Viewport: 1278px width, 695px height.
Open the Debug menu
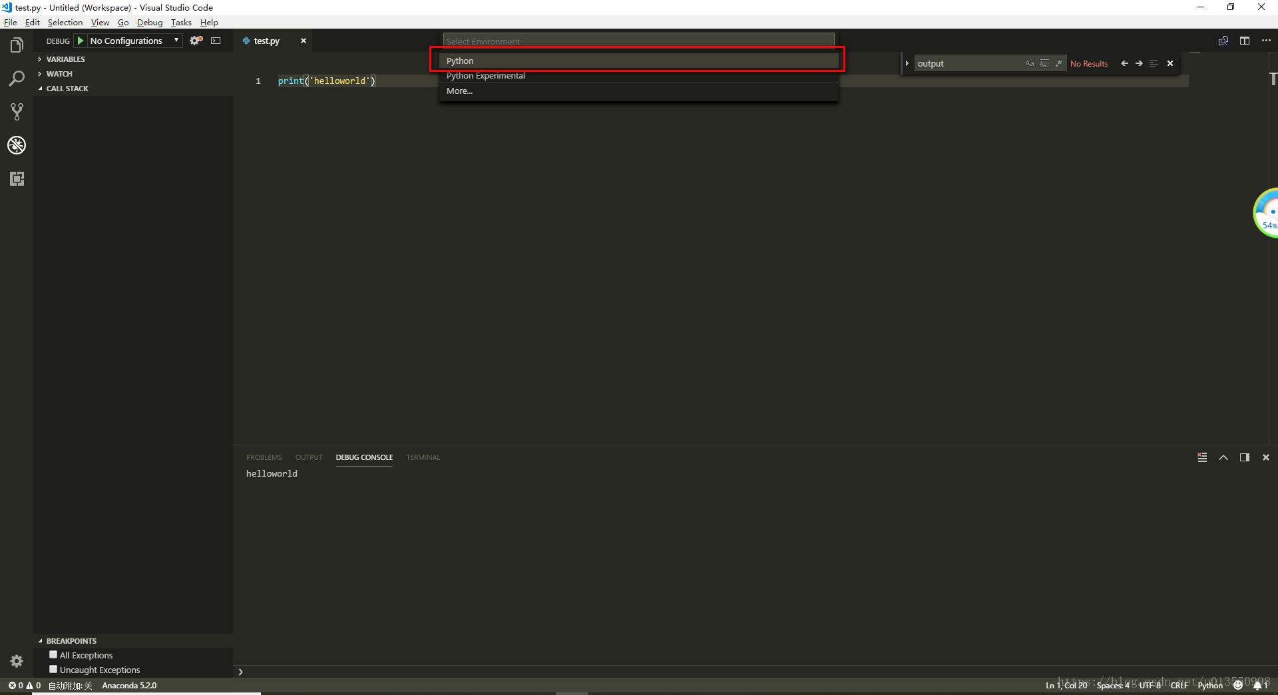(150, 22)
